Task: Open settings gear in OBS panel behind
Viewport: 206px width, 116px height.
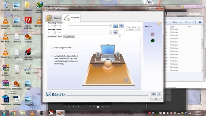Action: point(98,107)
